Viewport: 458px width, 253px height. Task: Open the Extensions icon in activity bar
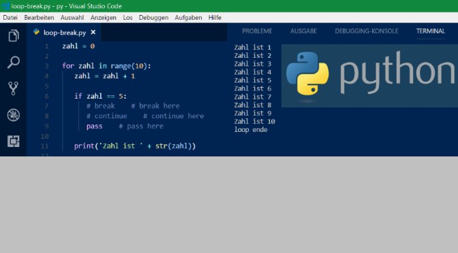coord(14,141)
